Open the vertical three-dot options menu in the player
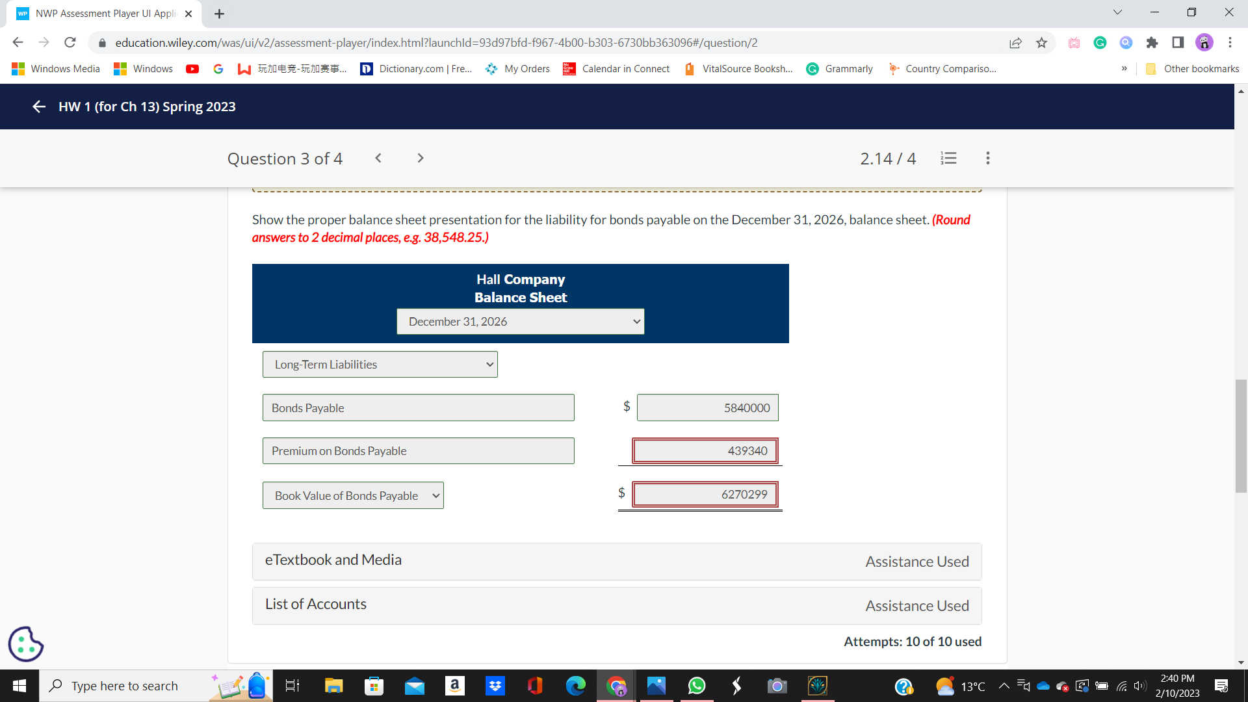The image size is (1248, 702). click(x=987, y=158)
